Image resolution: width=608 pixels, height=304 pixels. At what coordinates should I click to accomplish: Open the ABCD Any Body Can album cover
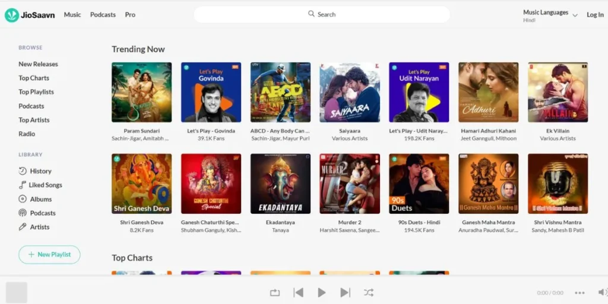pyautogui.click(x=280, y=92)
